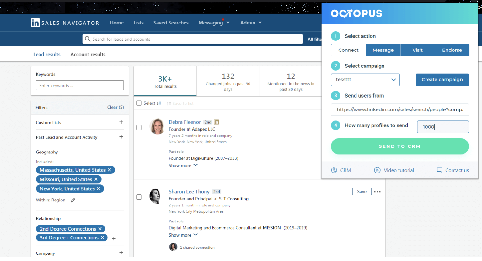This screenshot has height=261, width=482.
Task: Click the LinkedIn badge beside Debra Fleenor
Action: tap(216, 122)
